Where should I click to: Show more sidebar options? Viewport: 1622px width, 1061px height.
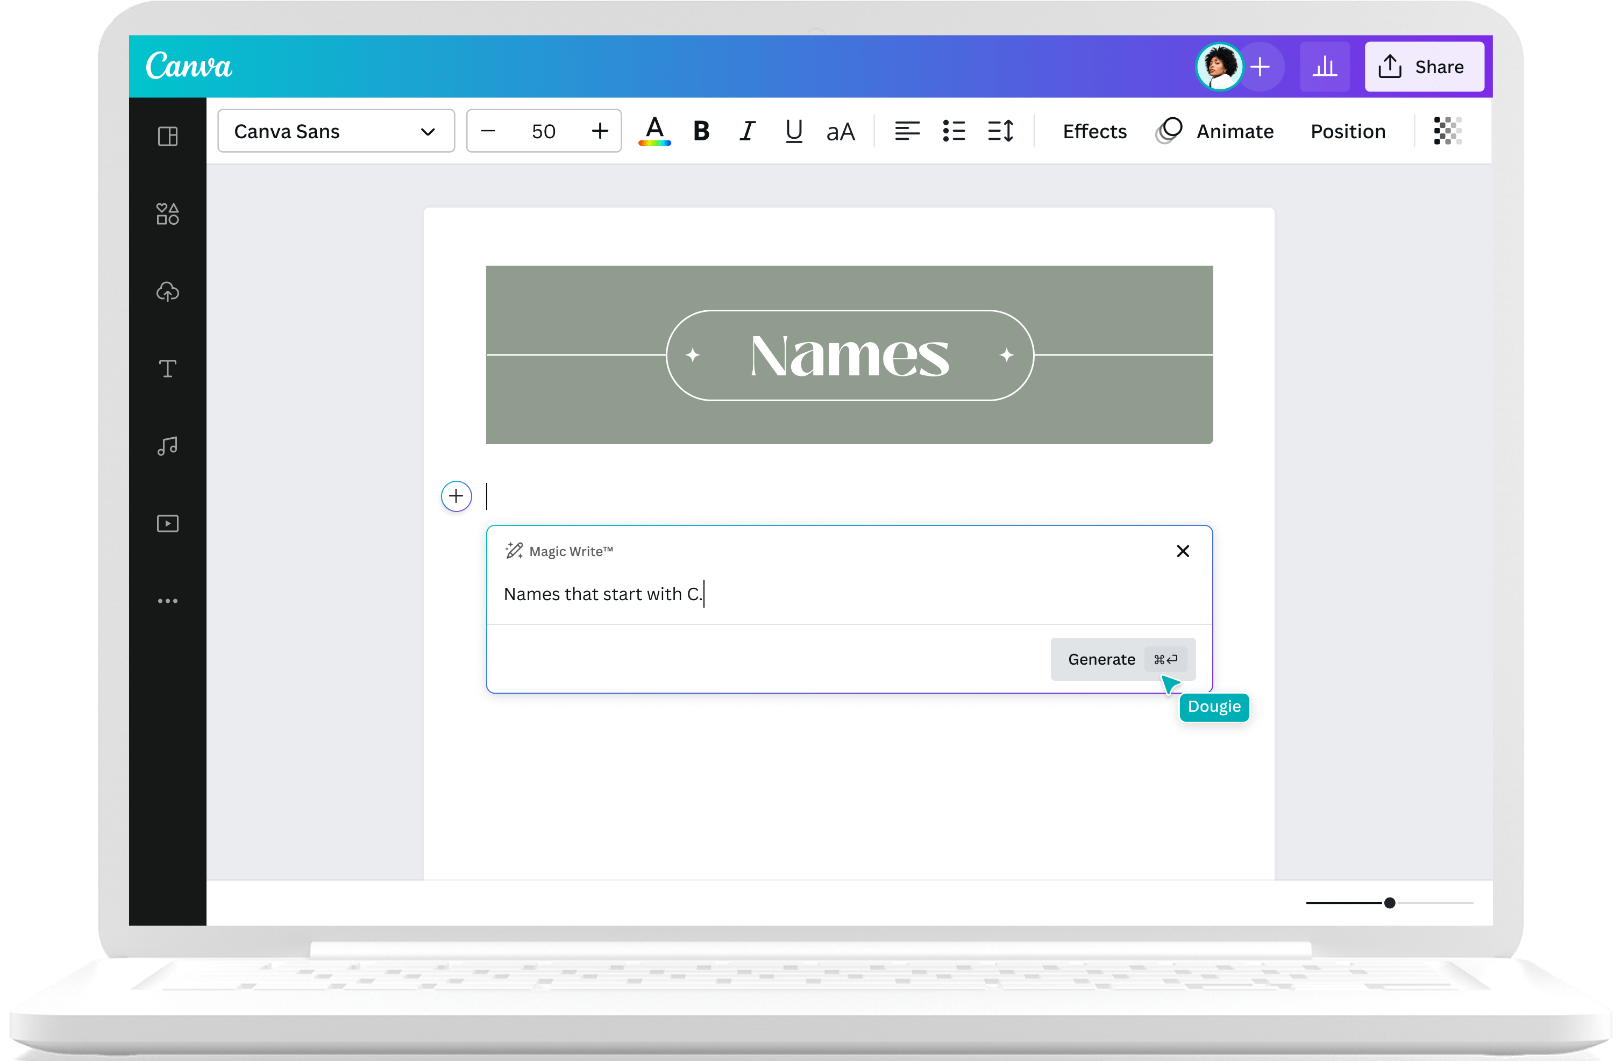pos(168,600)
